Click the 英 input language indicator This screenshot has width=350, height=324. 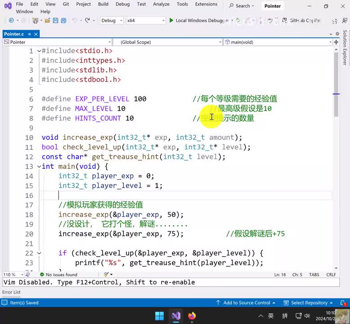pos(271,316)
